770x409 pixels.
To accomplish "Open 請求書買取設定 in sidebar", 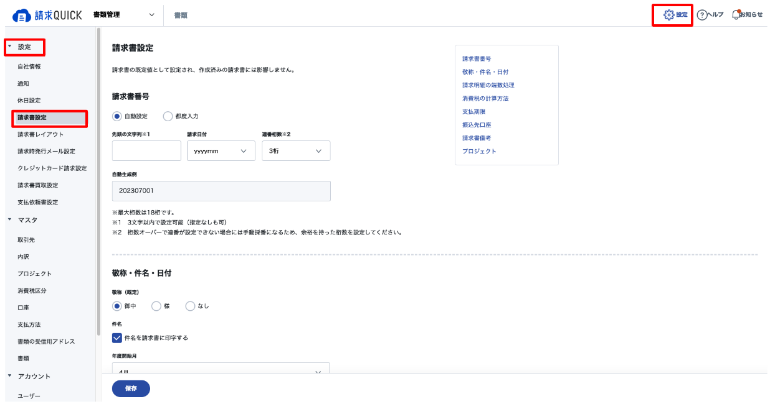I will (x=38, y=185).
